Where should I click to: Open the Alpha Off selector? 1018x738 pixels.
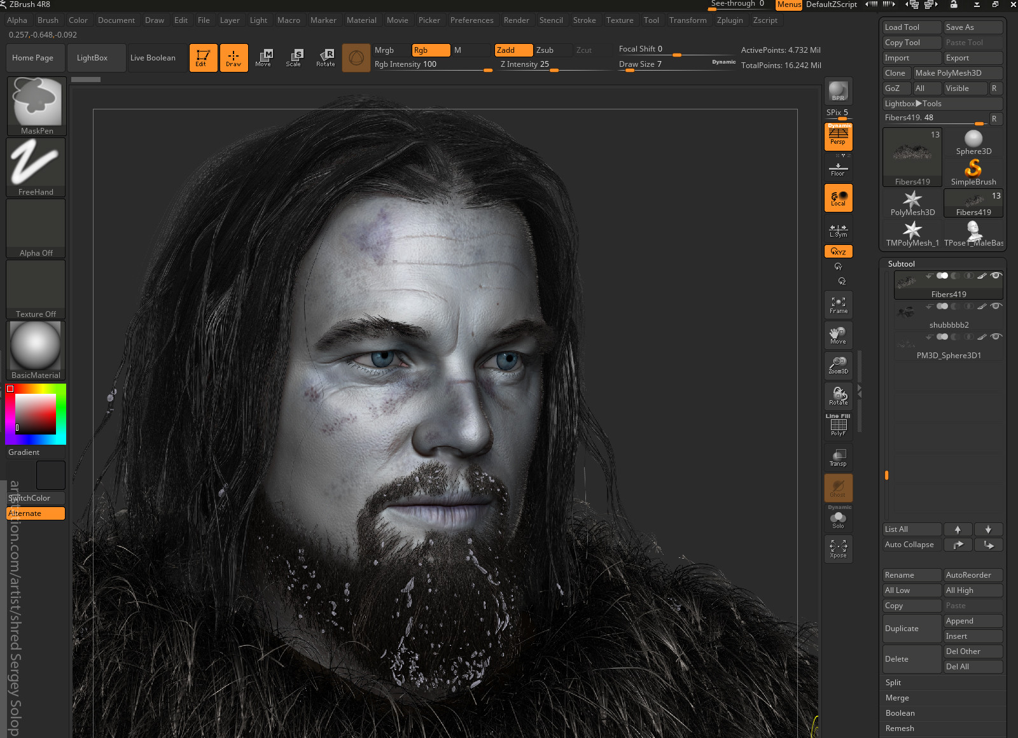(x=36, y=228)
